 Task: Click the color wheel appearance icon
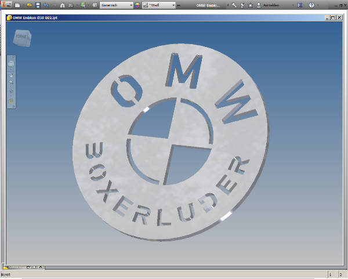(137, 5)
